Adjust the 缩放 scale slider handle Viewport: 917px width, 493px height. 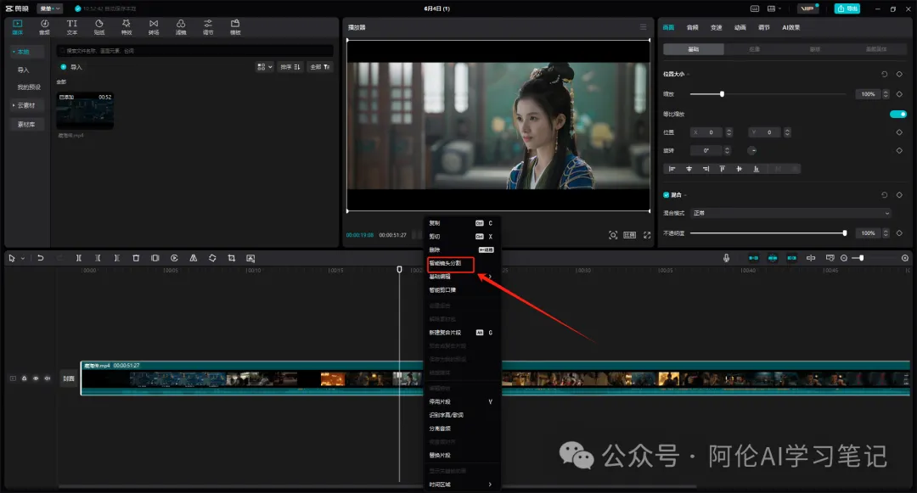point(722,94)
